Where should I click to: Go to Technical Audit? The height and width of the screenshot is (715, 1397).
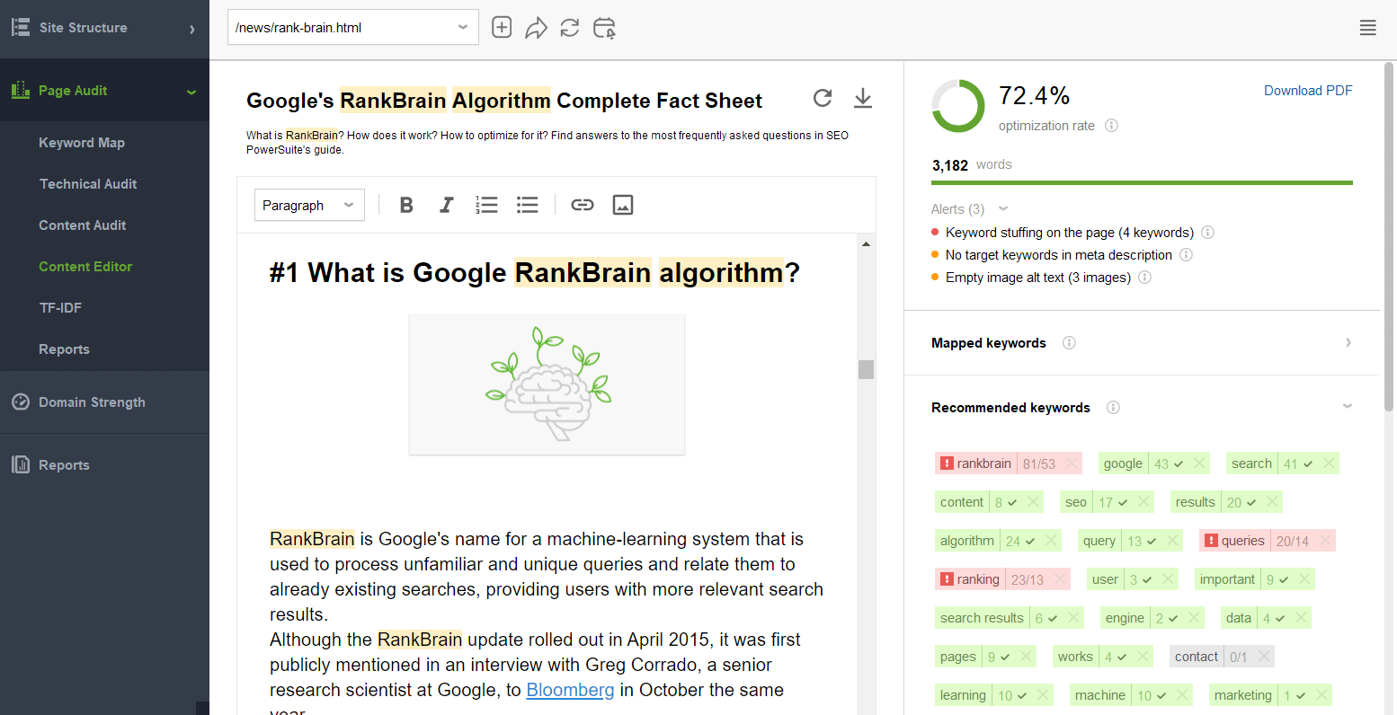(x=88, y=184)
